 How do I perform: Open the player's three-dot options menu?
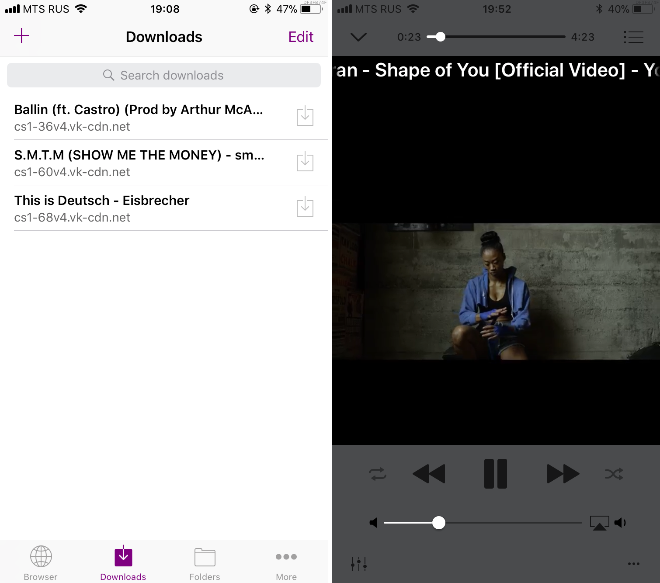point(633,564)
